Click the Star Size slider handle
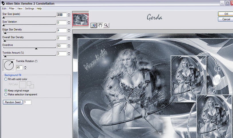Viewport: 233px width, 138px height. [x=4, y=17]
